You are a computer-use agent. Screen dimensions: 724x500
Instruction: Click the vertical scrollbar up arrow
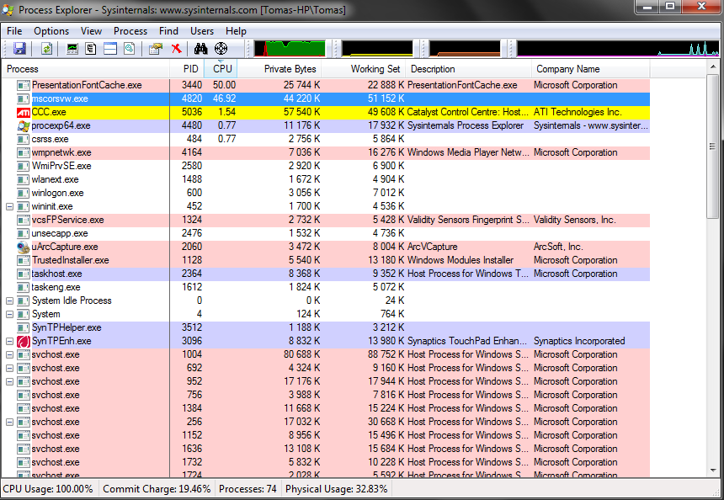713,67
